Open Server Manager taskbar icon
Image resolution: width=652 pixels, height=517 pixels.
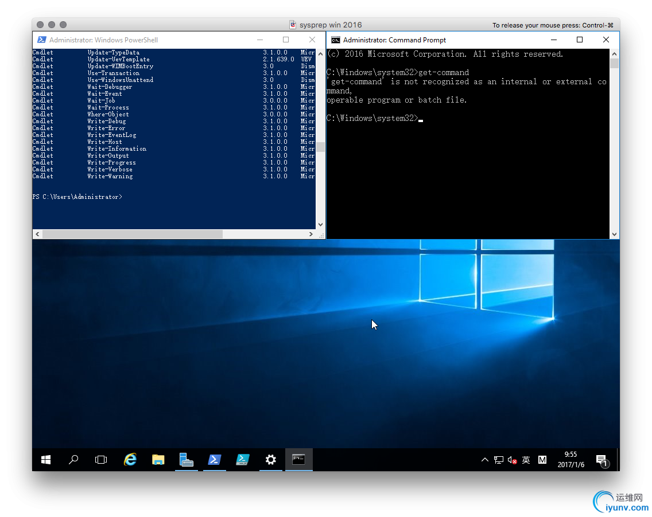[186, 460]
